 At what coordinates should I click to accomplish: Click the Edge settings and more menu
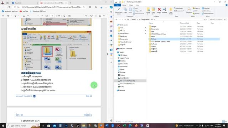(x=107, y=7)
